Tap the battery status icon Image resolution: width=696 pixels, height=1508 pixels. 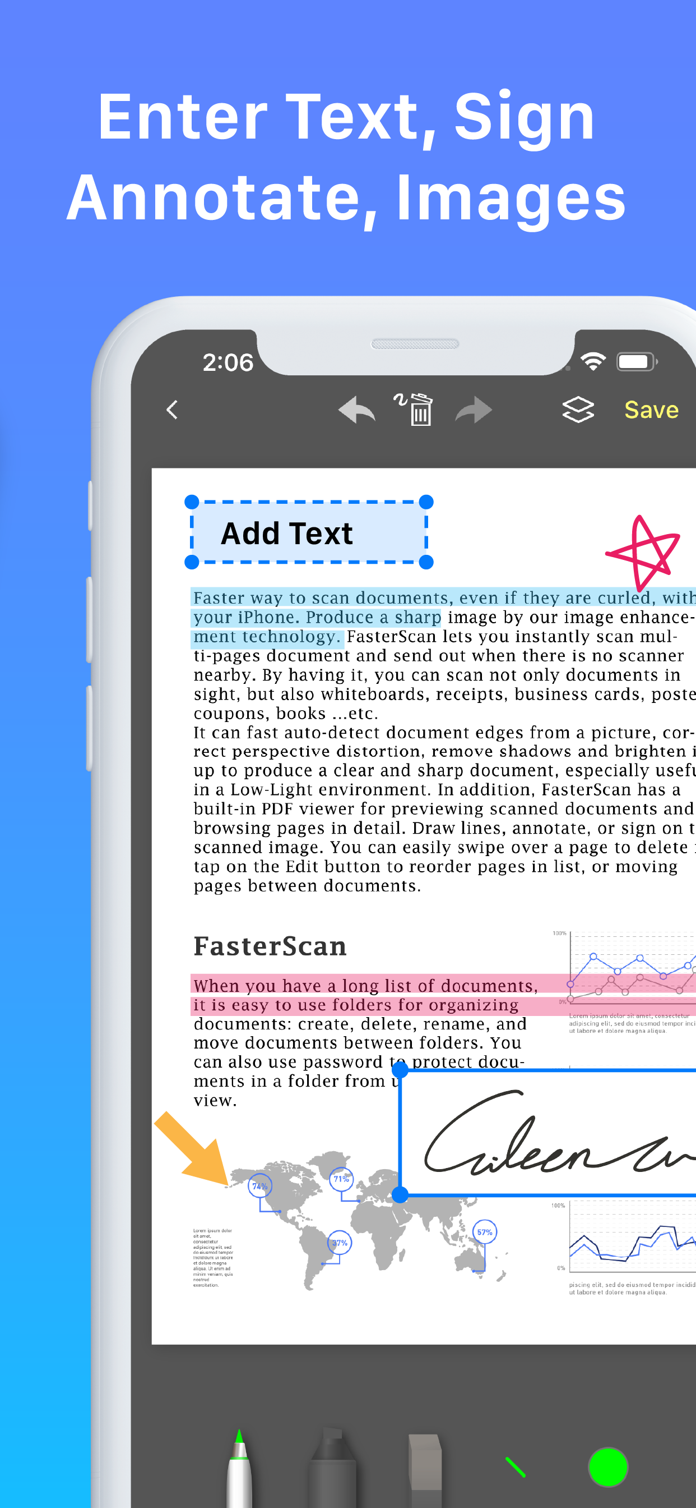tap(638, 362)
